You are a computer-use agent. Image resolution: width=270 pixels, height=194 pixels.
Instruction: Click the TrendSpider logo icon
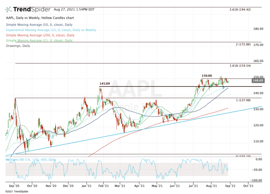(8, 10)
